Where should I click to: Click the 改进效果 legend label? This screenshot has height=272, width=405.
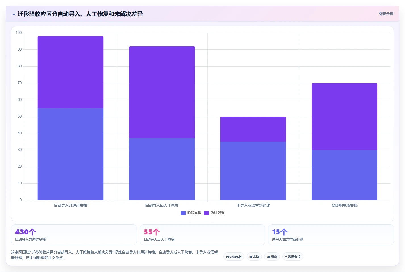point(218,213)
